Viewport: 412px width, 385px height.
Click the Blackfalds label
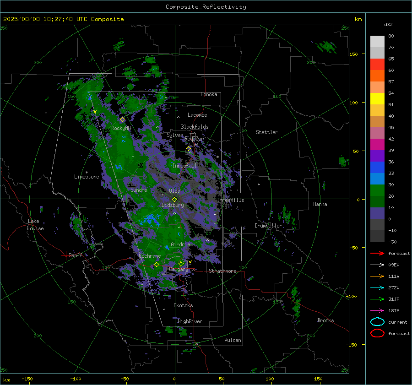click(195, 127)
